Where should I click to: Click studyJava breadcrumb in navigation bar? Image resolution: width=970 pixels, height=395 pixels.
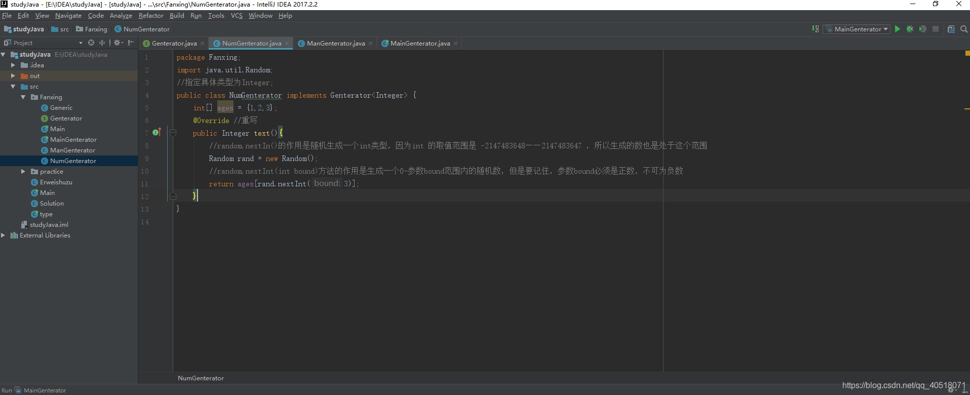click(x=24, y=29)
